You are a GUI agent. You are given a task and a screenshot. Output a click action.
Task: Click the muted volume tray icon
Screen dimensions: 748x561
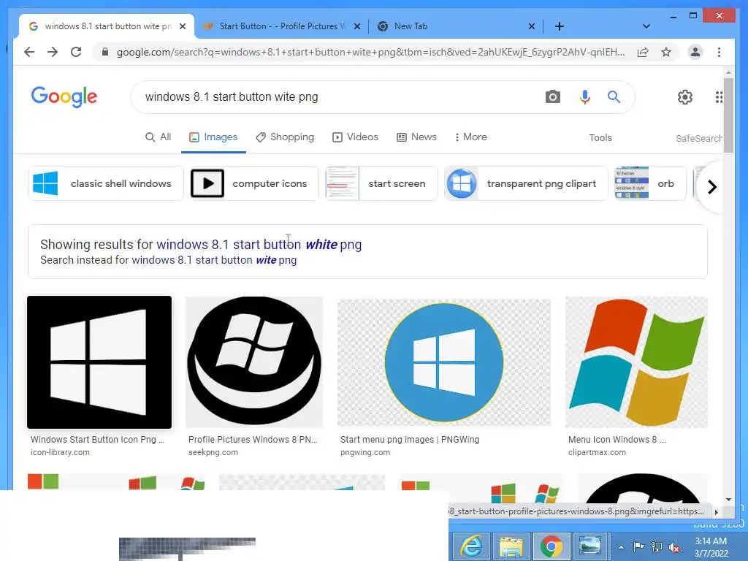(x=674, y=547)
